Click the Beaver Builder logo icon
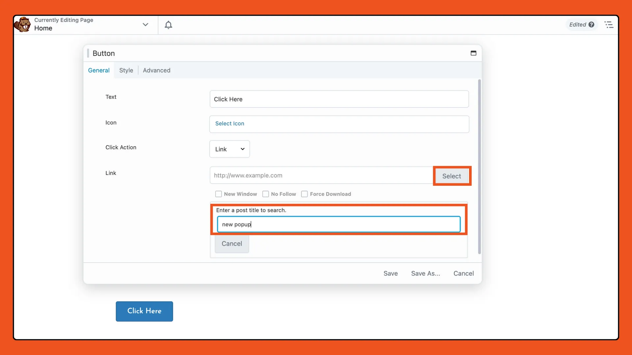632x355 pixels. [x=22, y=24]
